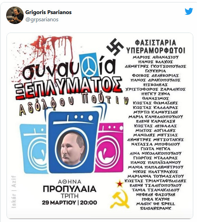
Task: Open the Grigoris Psarianos display name link
Action: pos(48,12)
